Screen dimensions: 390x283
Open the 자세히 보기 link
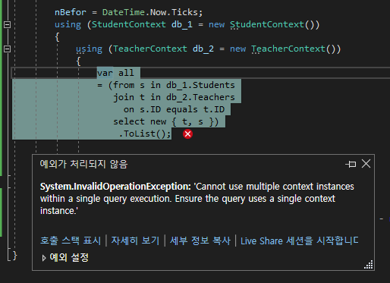[135, 241]
